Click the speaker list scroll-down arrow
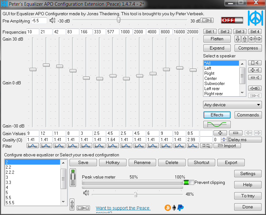Image resolution: width=266 pixels, height=215 pixels. pos(242,93)
